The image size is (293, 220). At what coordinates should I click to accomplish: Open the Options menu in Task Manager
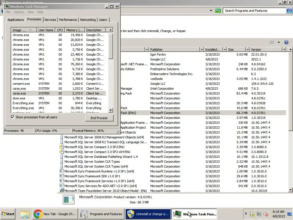click(19, 12)
